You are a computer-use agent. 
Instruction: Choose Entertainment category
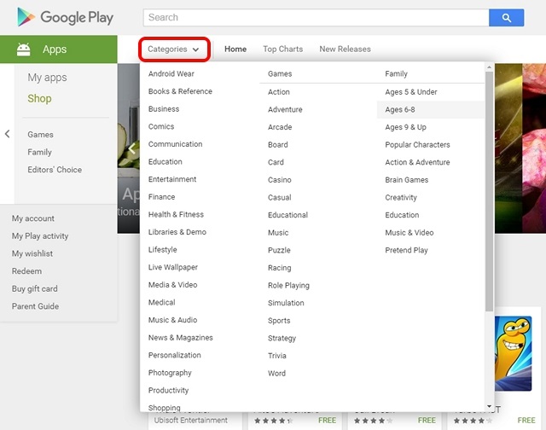point(172,179)
